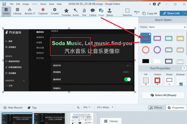Image resolution: width=187 pixels, height=124 pixels.
Task: Click the Share Link button
Action: [x=171, y=13]
